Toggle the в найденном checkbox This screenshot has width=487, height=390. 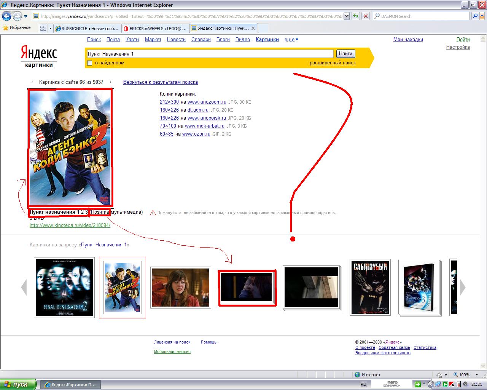[x=90, y=63]
